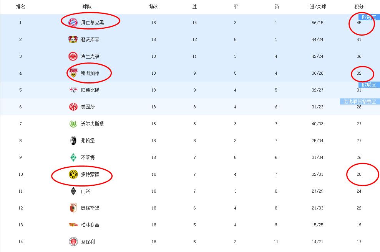
Task: Select the 进/失球 column header
Action: coord(318,7)
